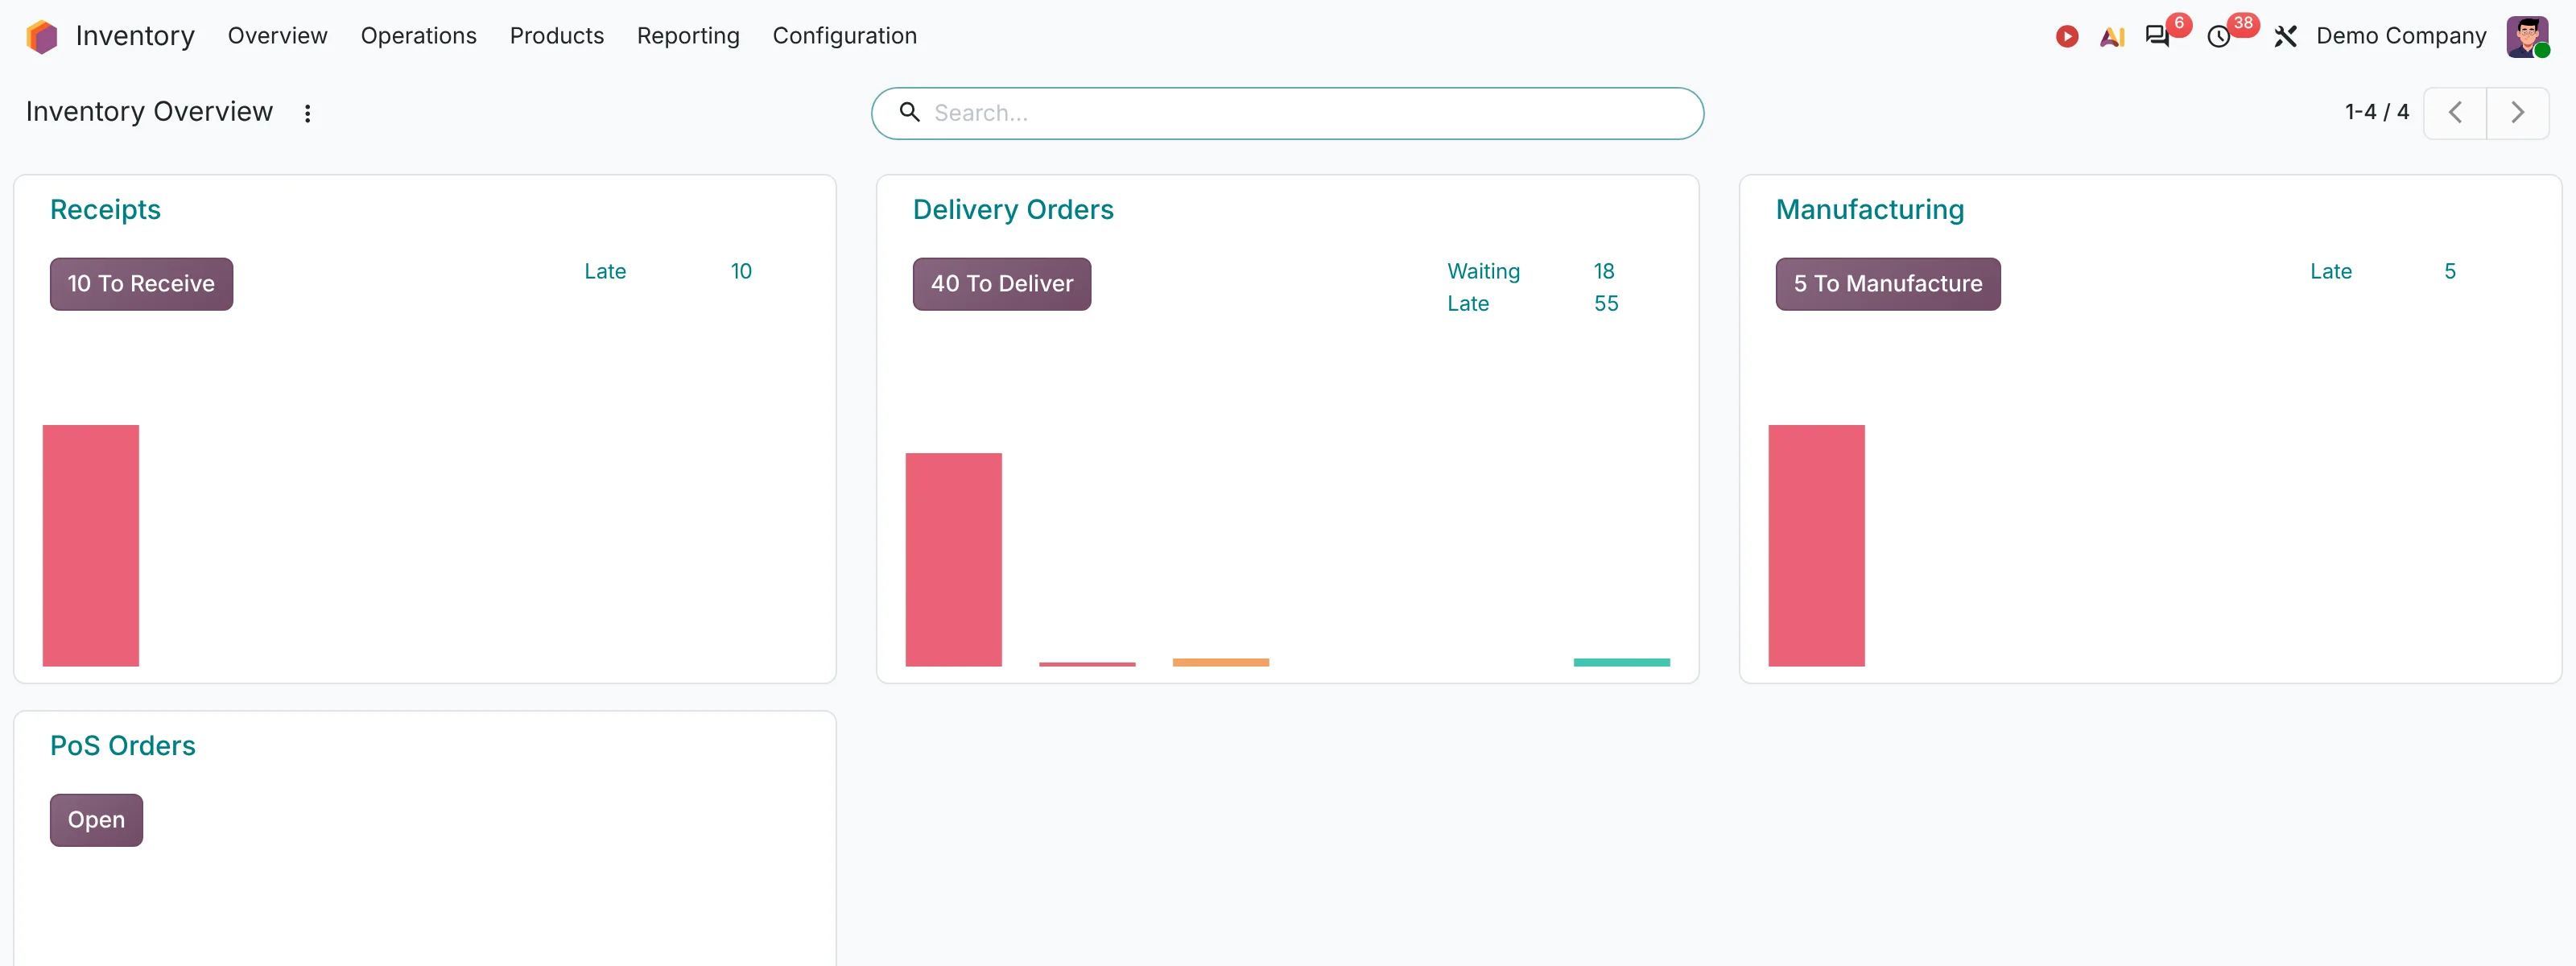Image resolution: width=2576 pixels, height=966 pixels.
Task: Open the Reporting menu
Action: tap(688, 36)
